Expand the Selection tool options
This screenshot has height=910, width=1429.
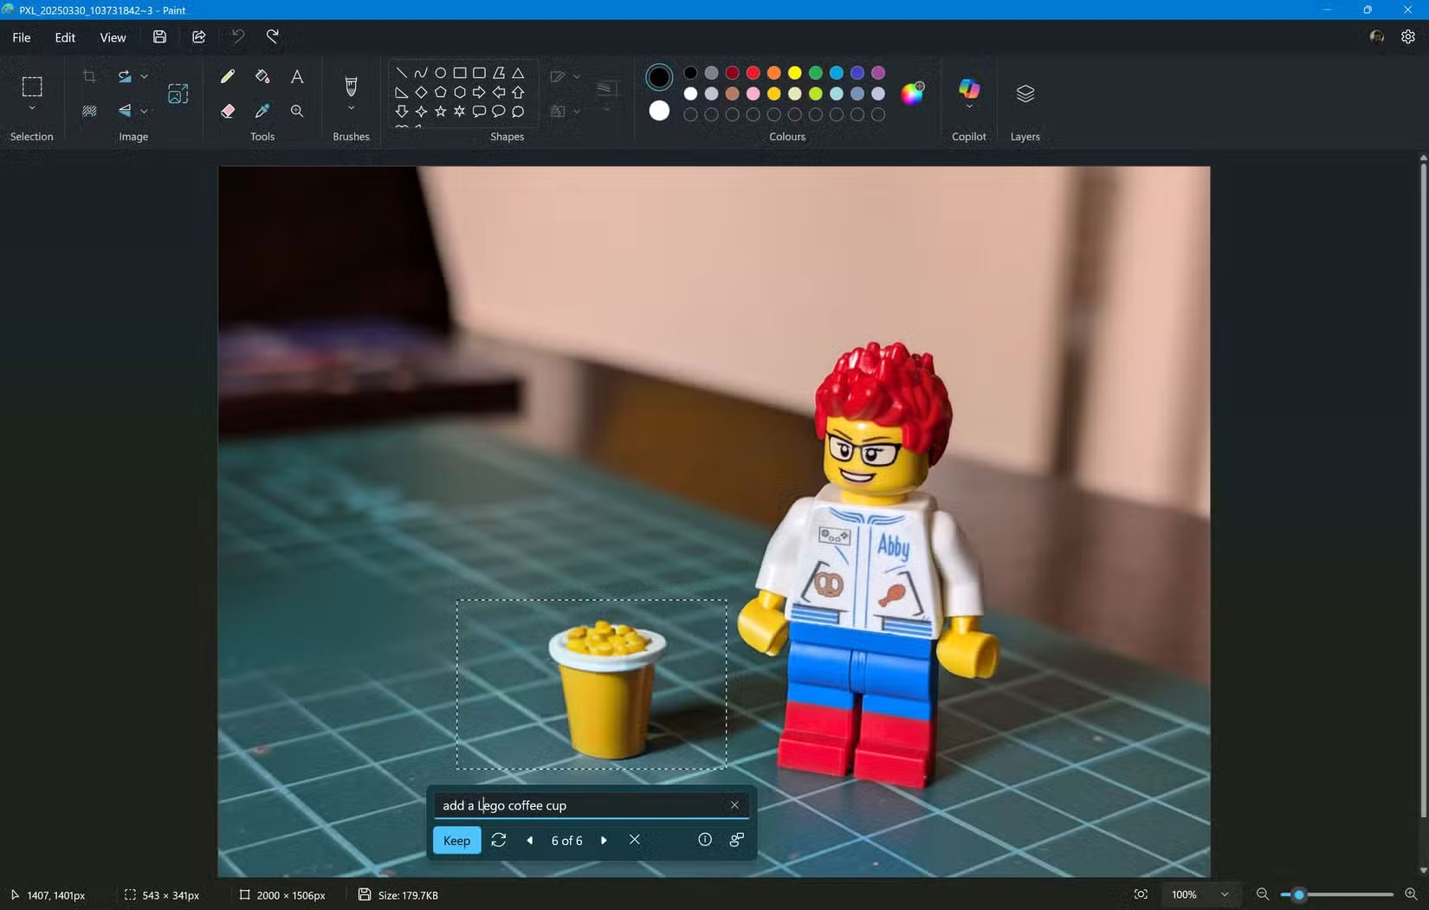point(32,107)
